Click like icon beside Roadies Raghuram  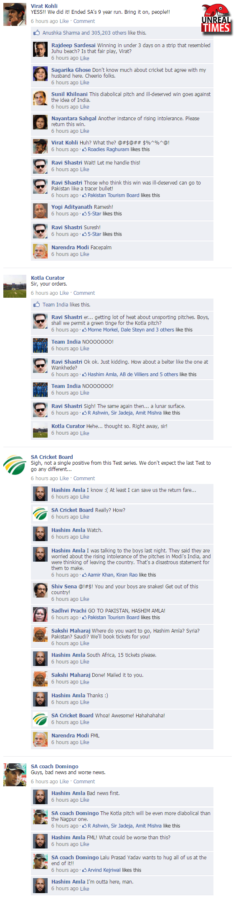[x=84, y=149]
